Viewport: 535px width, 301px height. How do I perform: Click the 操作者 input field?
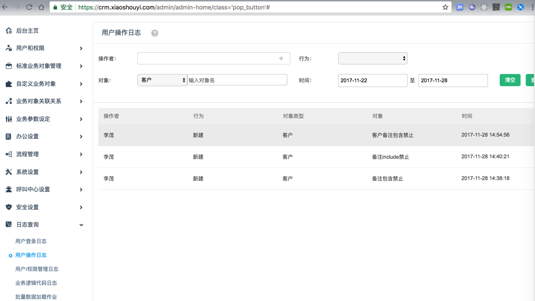pos(214,58)
